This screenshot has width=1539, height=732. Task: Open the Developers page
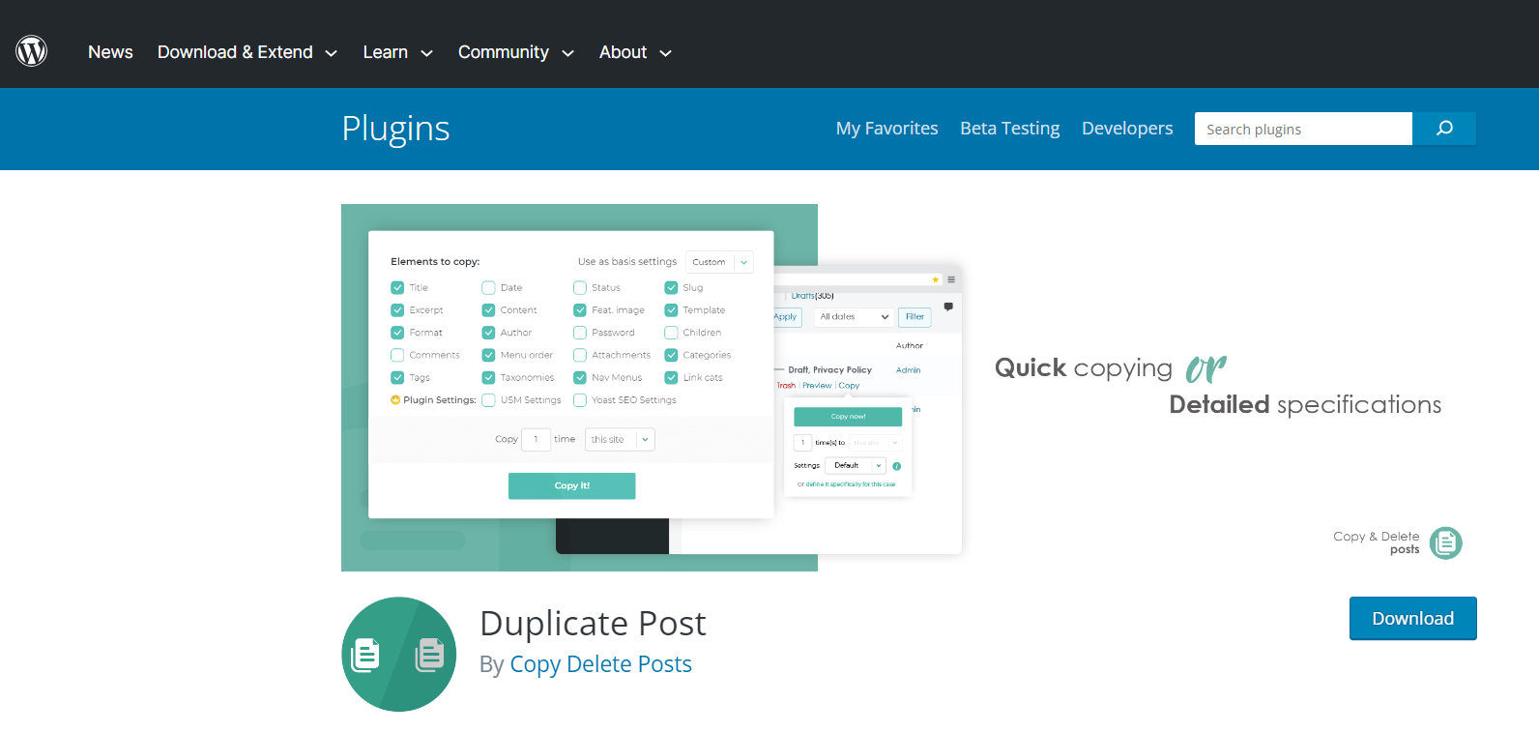tap(1127, 129)
